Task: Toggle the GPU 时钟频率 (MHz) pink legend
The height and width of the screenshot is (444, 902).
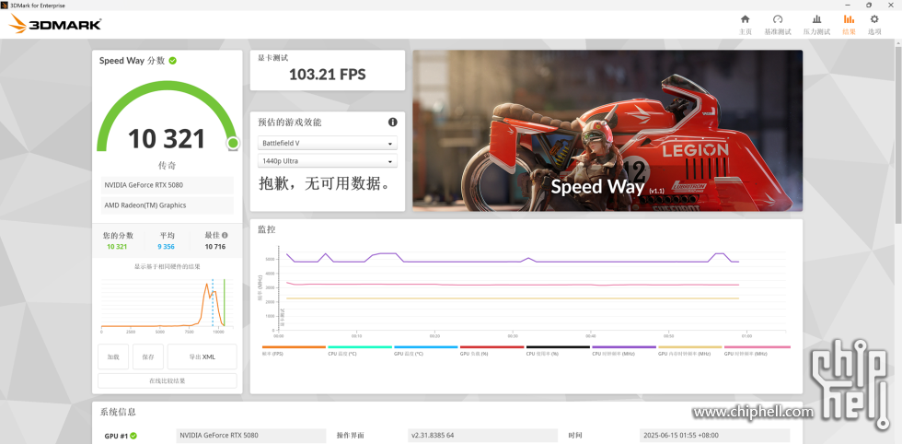Action: [x=757, y=350]
